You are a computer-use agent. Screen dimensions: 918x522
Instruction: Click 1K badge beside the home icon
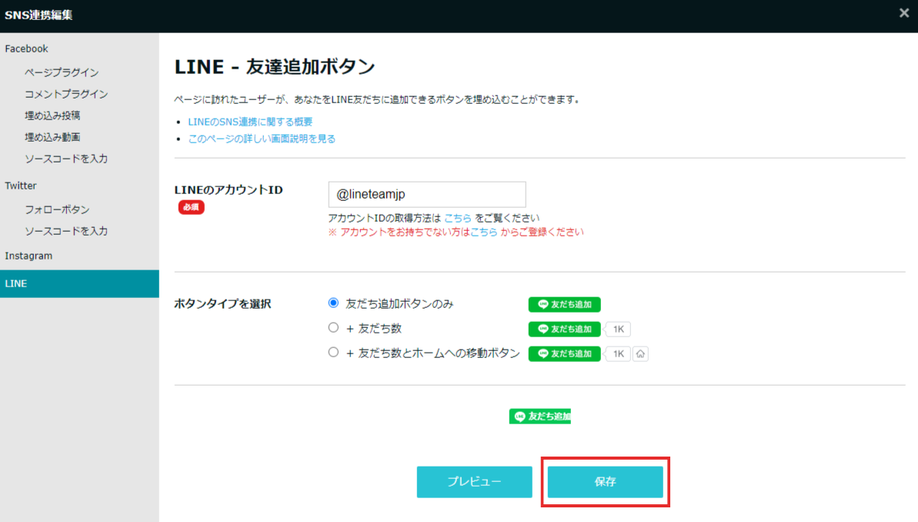[618, 354]
